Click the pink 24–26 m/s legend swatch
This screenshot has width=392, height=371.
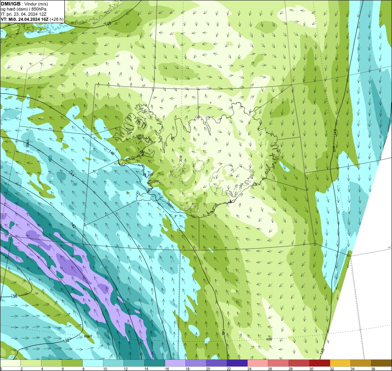coord(258,363)
